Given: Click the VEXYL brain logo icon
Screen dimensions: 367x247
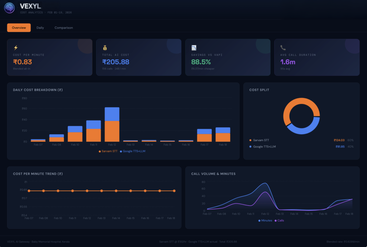Looking at the screenshot, I should pyautogui.click(x=9, y=8).
